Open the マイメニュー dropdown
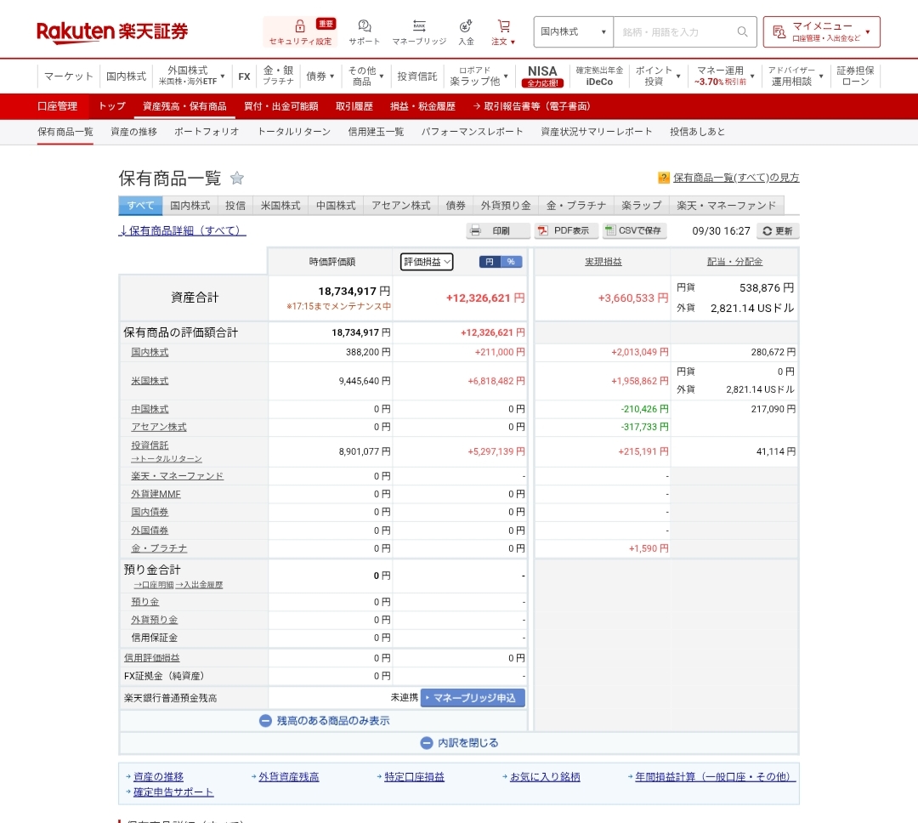918x823 pixels. pyautogui.click(x=822, y=32)
